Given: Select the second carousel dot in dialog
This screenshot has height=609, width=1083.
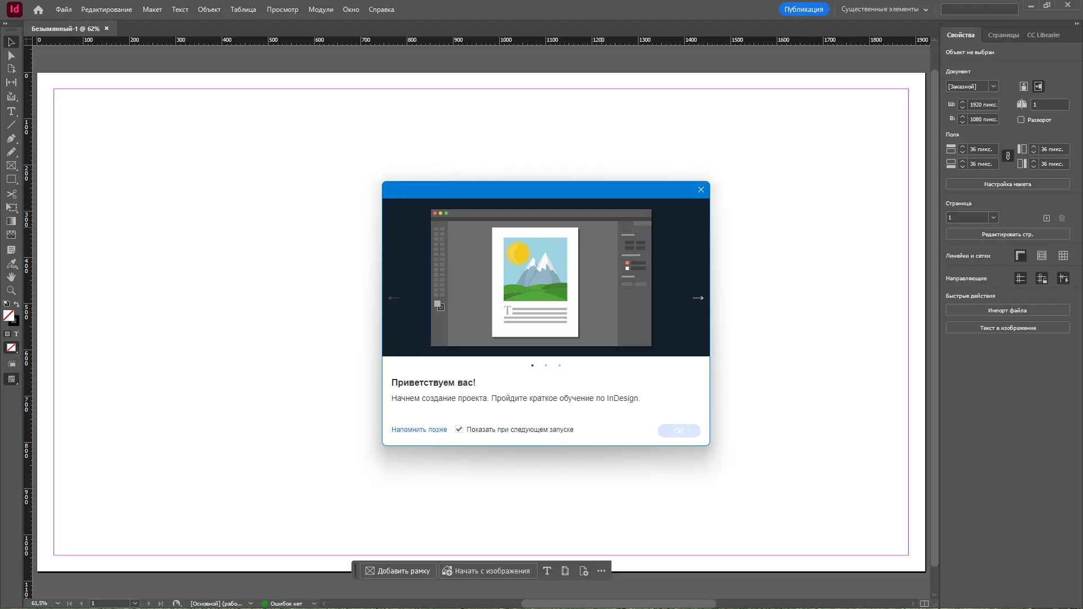Looking at the screenshot, I should point(545,365).
